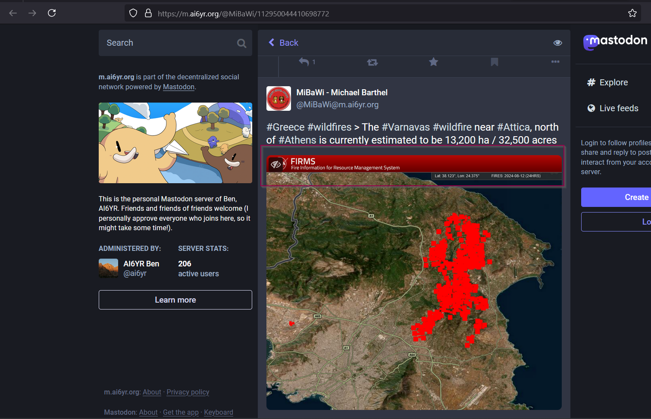Reload the page with the refresh icon
Image resolution: width=651 pixels, height=419 pixels.
coord(52,13)
